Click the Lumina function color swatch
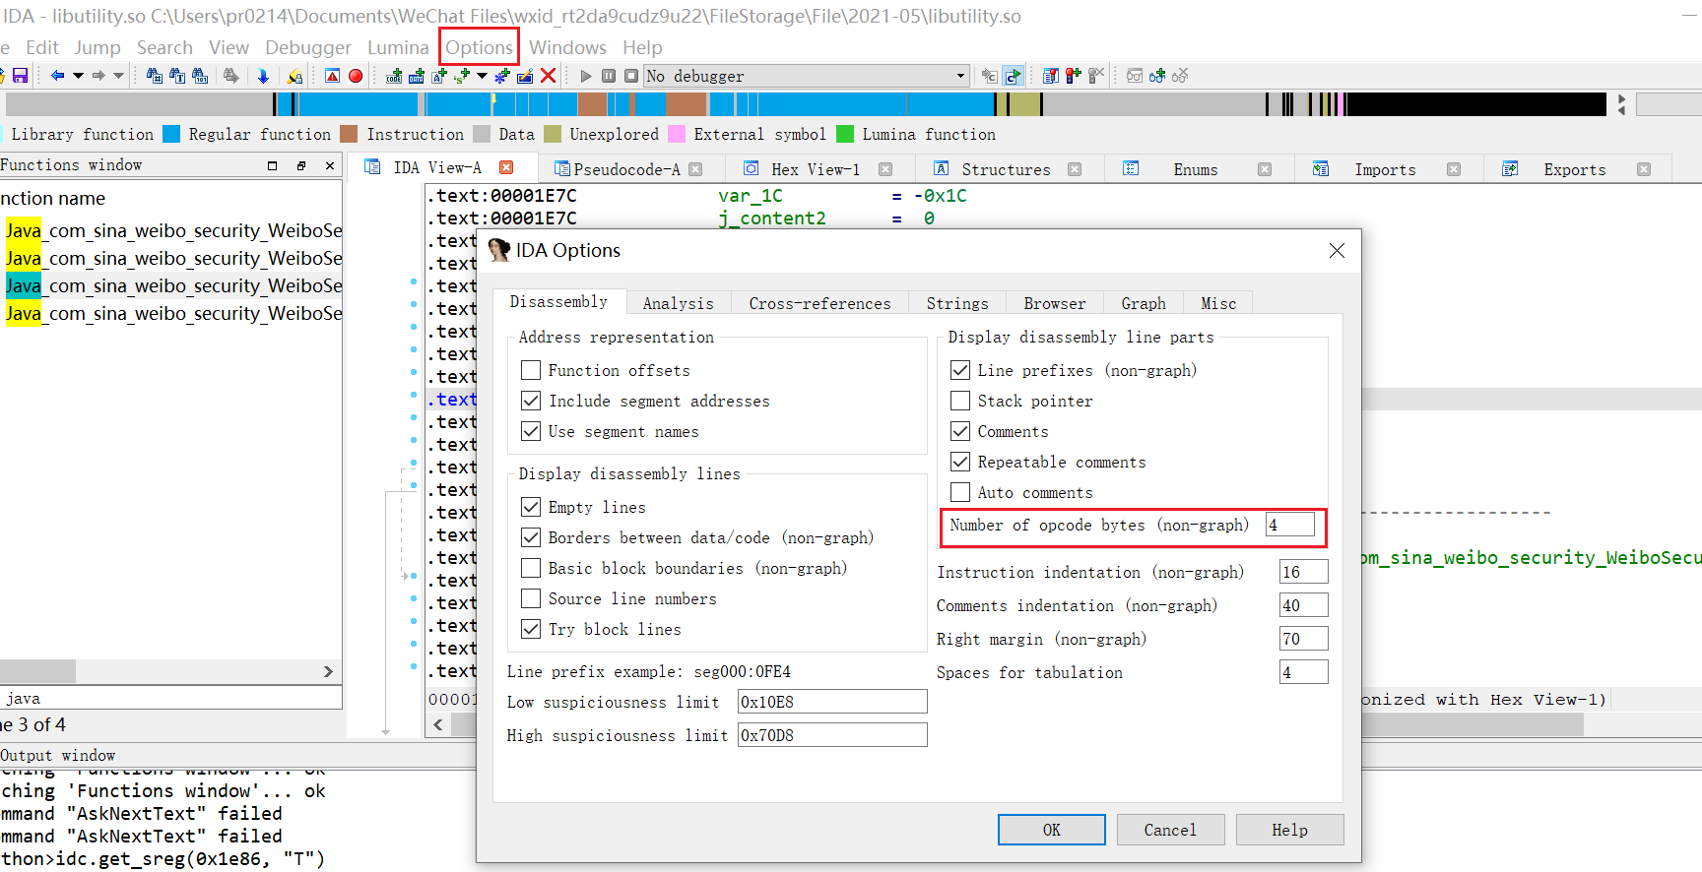1702x872 pixels. coord(845,134)
